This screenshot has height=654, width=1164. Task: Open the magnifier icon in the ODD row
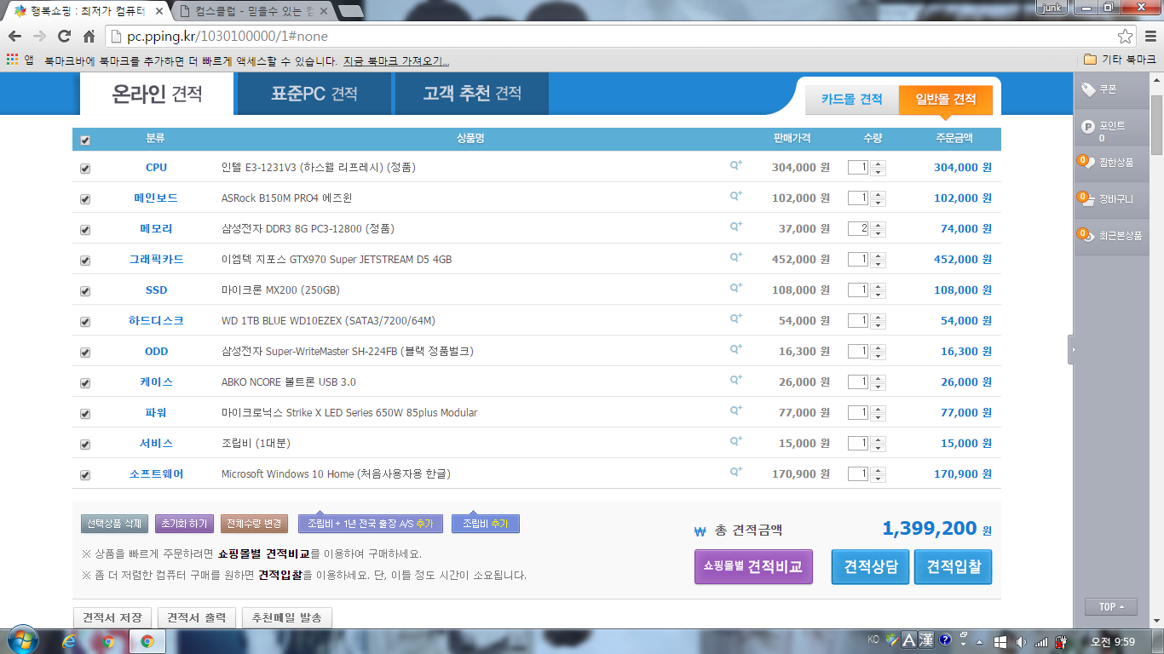(736, 350)
